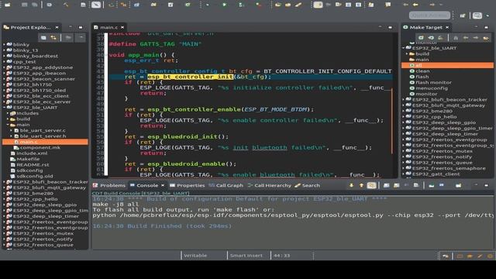Expand the blinky project
This screenshot has height=279, width=496.
(5, 45)
